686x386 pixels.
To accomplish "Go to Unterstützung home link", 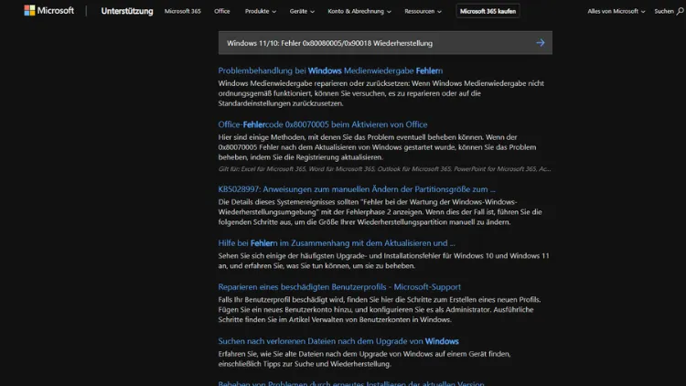I will click(127, 11).
